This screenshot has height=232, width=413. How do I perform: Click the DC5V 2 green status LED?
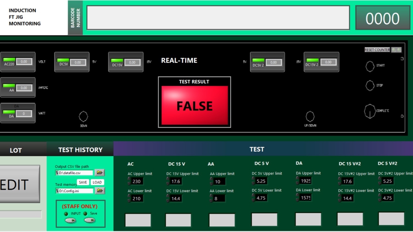point(259,60)
